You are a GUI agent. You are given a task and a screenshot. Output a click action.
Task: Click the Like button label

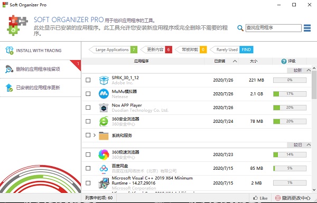[x=264, y=198]
